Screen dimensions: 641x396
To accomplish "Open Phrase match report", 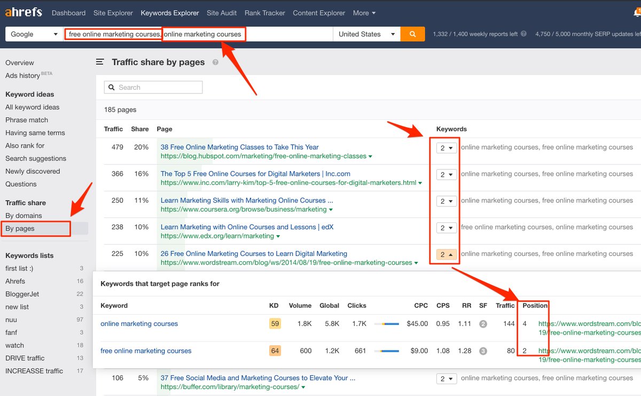I will point(27,120).
